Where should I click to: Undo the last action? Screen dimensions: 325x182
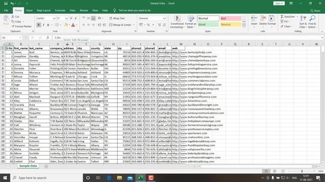[12, 4]
